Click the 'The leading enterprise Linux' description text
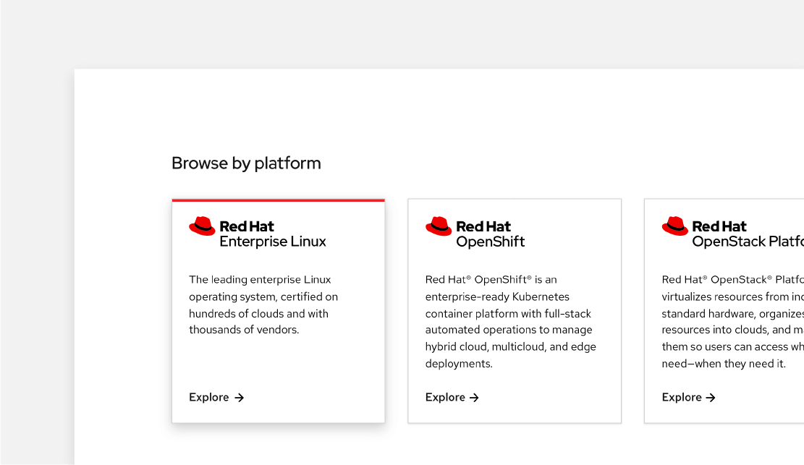The width and height of the screenshot is (804, 465). click(x=260, y=279)
